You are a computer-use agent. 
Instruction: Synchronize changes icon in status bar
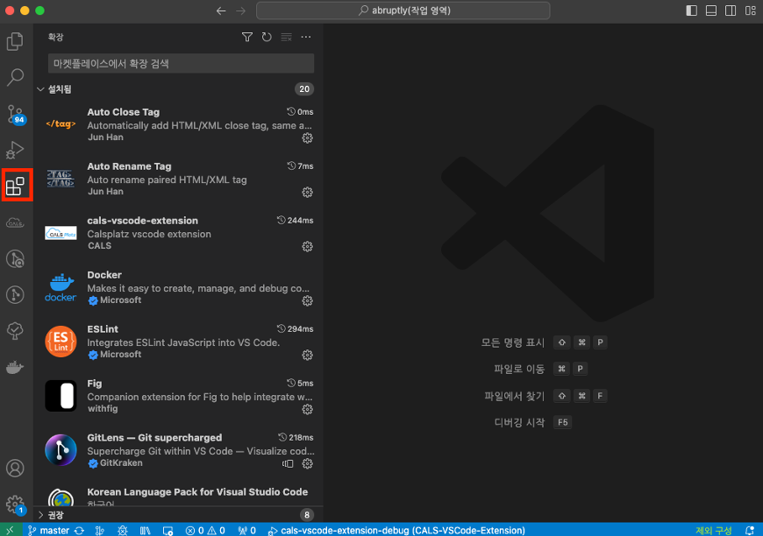pos(79,531)
